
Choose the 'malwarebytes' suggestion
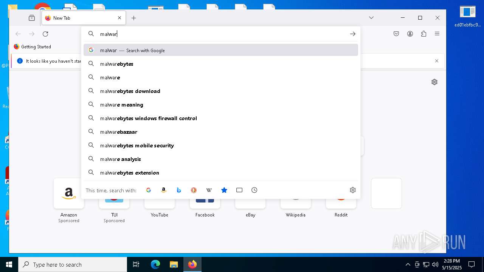(221, 64)
